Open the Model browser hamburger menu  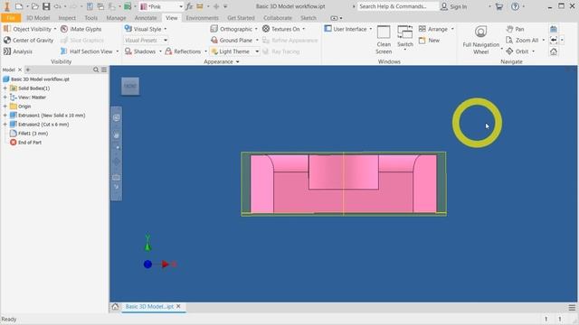tap(104, 70)
